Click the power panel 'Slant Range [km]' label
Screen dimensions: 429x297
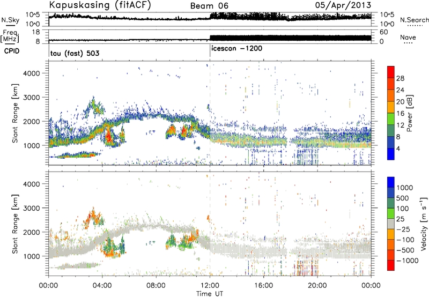pyautogui.click(x=15, y=113)
